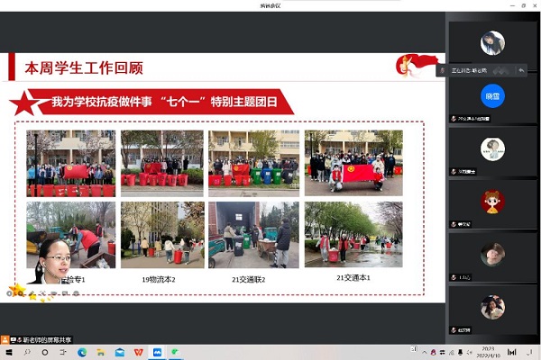Screen dimensions: 541x360
Task: Open taskbar clock showing 2022/4/10
Action: tap(488, 352)
